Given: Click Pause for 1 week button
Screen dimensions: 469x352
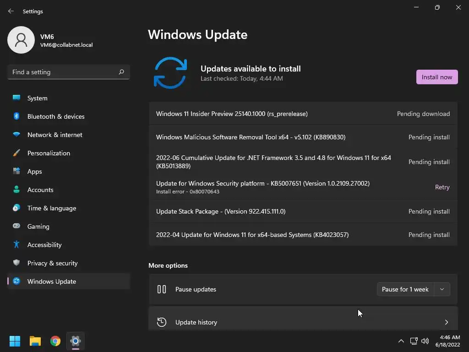Looking at the screenshot, I should point(405,289).
